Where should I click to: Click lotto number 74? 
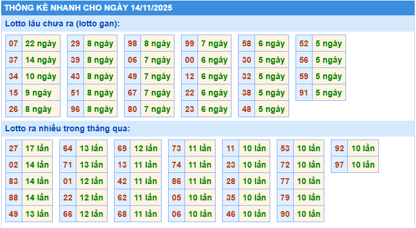point(176,165)
